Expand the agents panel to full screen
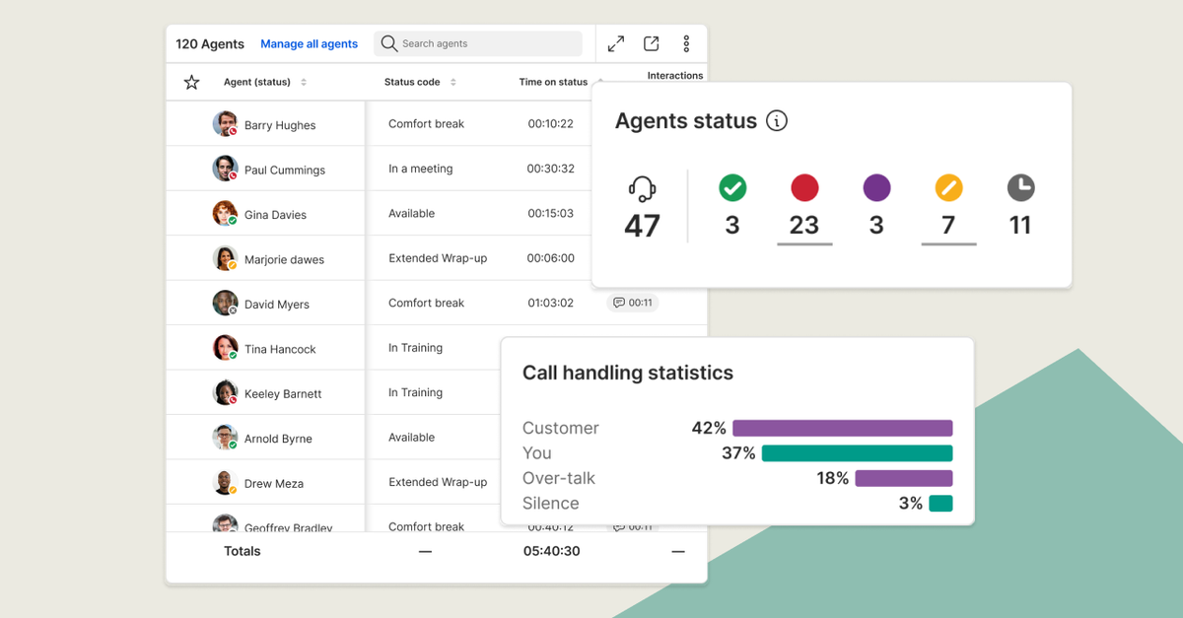1183x618 pixels. click(x=616, y=43)
